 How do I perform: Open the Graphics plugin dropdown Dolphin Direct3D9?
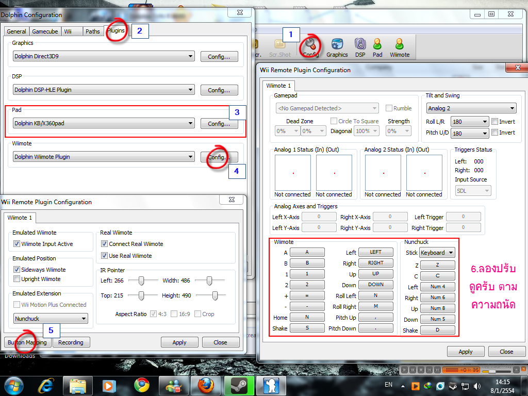click(x=104, y=56)
